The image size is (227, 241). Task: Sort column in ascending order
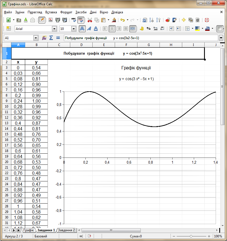[x=152, y=20]
